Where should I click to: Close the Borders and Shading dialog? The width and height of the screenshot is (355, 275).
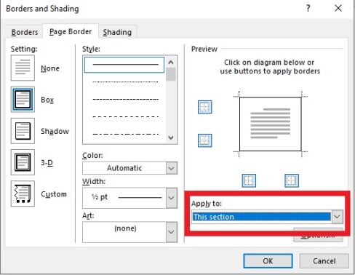pyautogui.click(x=338, y=9)
